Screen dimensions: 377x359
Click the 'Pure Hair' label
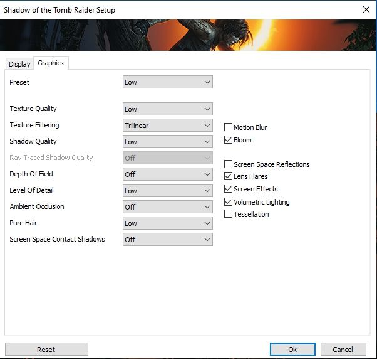coord(23,223)
